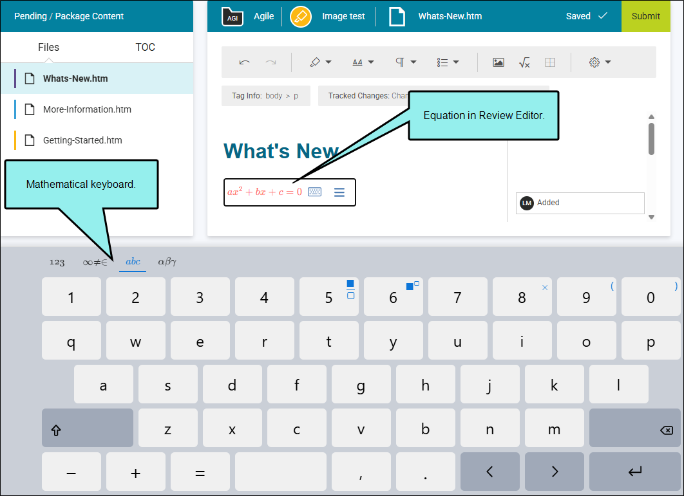
Task: Click the editor scrollbar thumb
Action: pyautogui.click(x=651, y=138)
